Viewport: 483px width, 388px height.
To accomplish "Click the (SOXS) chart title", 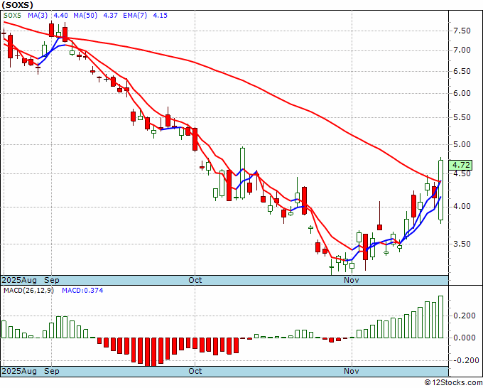I will [18, 5].
